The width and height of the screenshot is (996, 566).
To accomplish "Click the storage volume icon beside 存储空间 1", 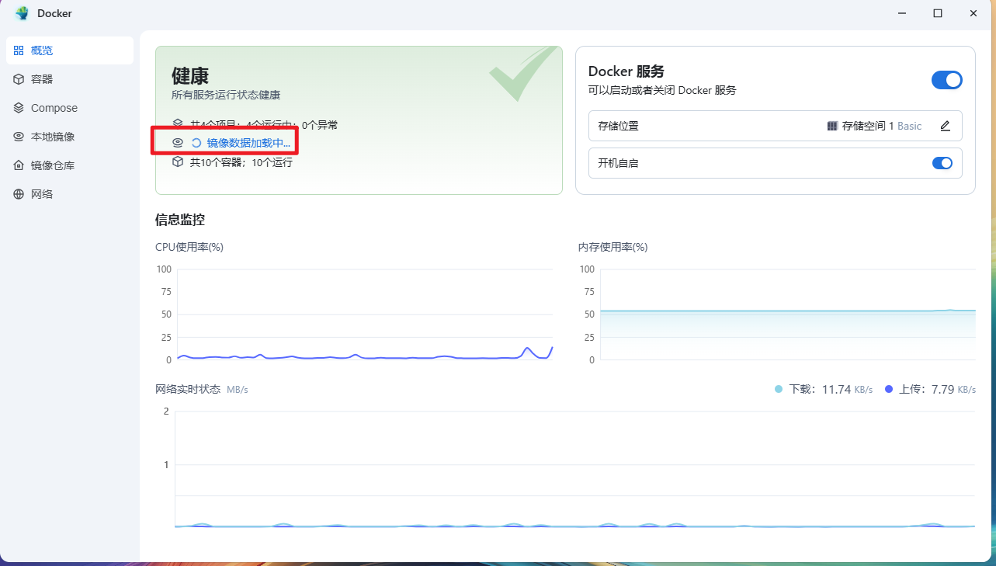I will tap(832, 126).
